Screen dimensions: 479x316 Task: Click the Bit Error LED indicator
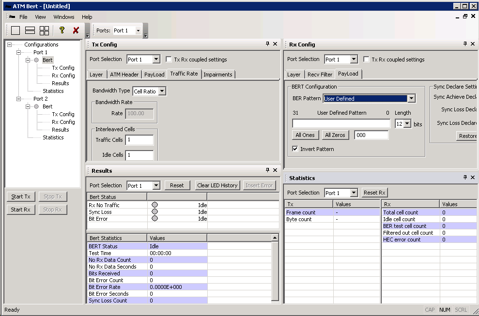pos(155,218)
